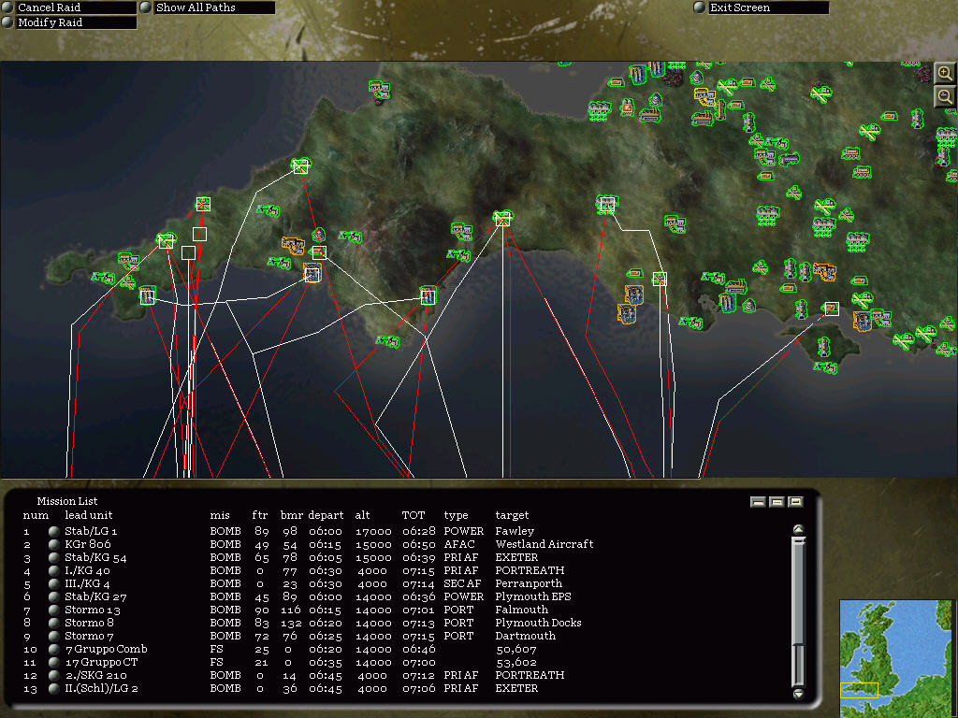Screen dimensions: 958x718
Task: Click the round bullet beside Modify Raid
Action: [x=7, y=22]
